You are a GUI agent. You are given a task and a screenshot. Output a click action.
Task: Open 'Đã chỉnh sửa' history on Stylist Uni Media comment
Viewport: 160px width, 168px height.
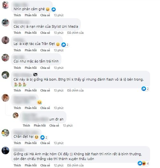pos(75,33)
